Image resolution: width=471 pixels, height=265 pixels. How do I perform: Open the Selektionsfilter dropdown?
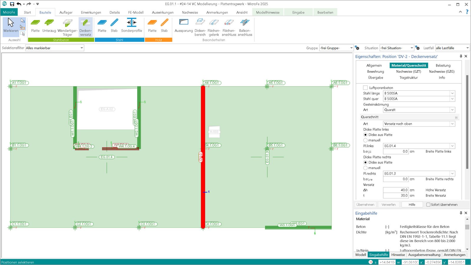(x=82, y=48)
